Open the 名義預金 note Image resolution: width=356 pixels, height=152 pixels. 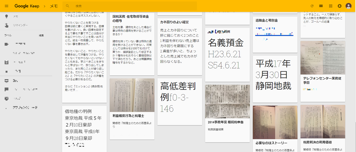pos(227,55)
